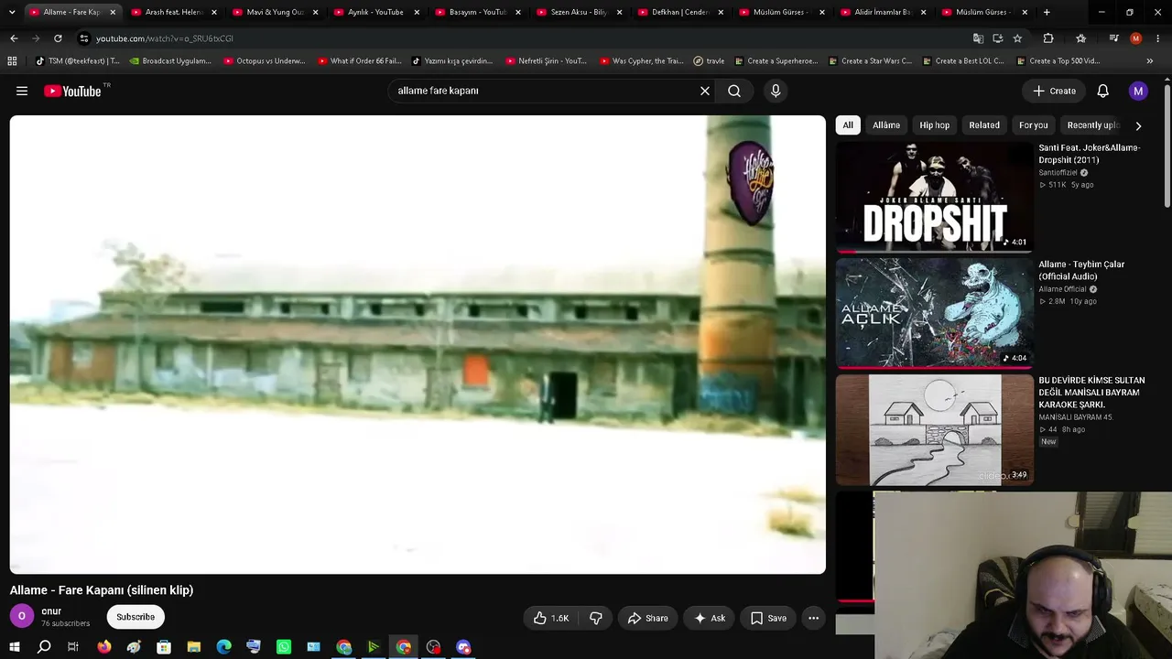The image size is (1172, 659).
Task: Open the Create dropdown button
Action: pos(1055,91)
